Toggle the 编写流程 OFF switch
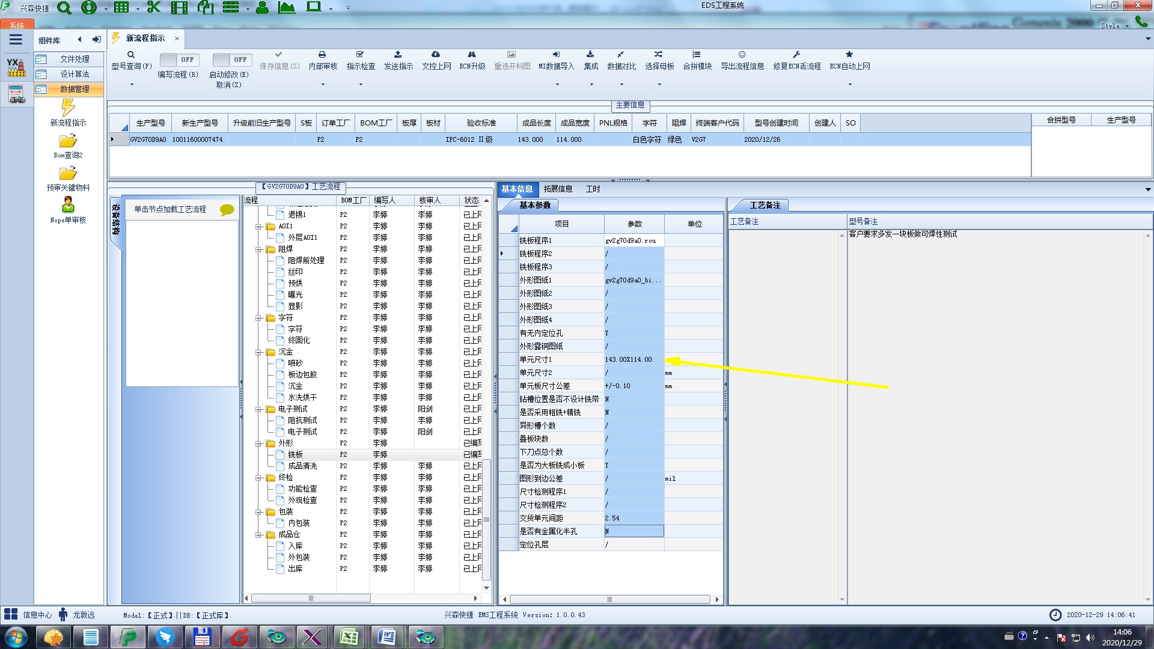The width and height of the screenshot is (1154, 649). [x=179, y=59]
